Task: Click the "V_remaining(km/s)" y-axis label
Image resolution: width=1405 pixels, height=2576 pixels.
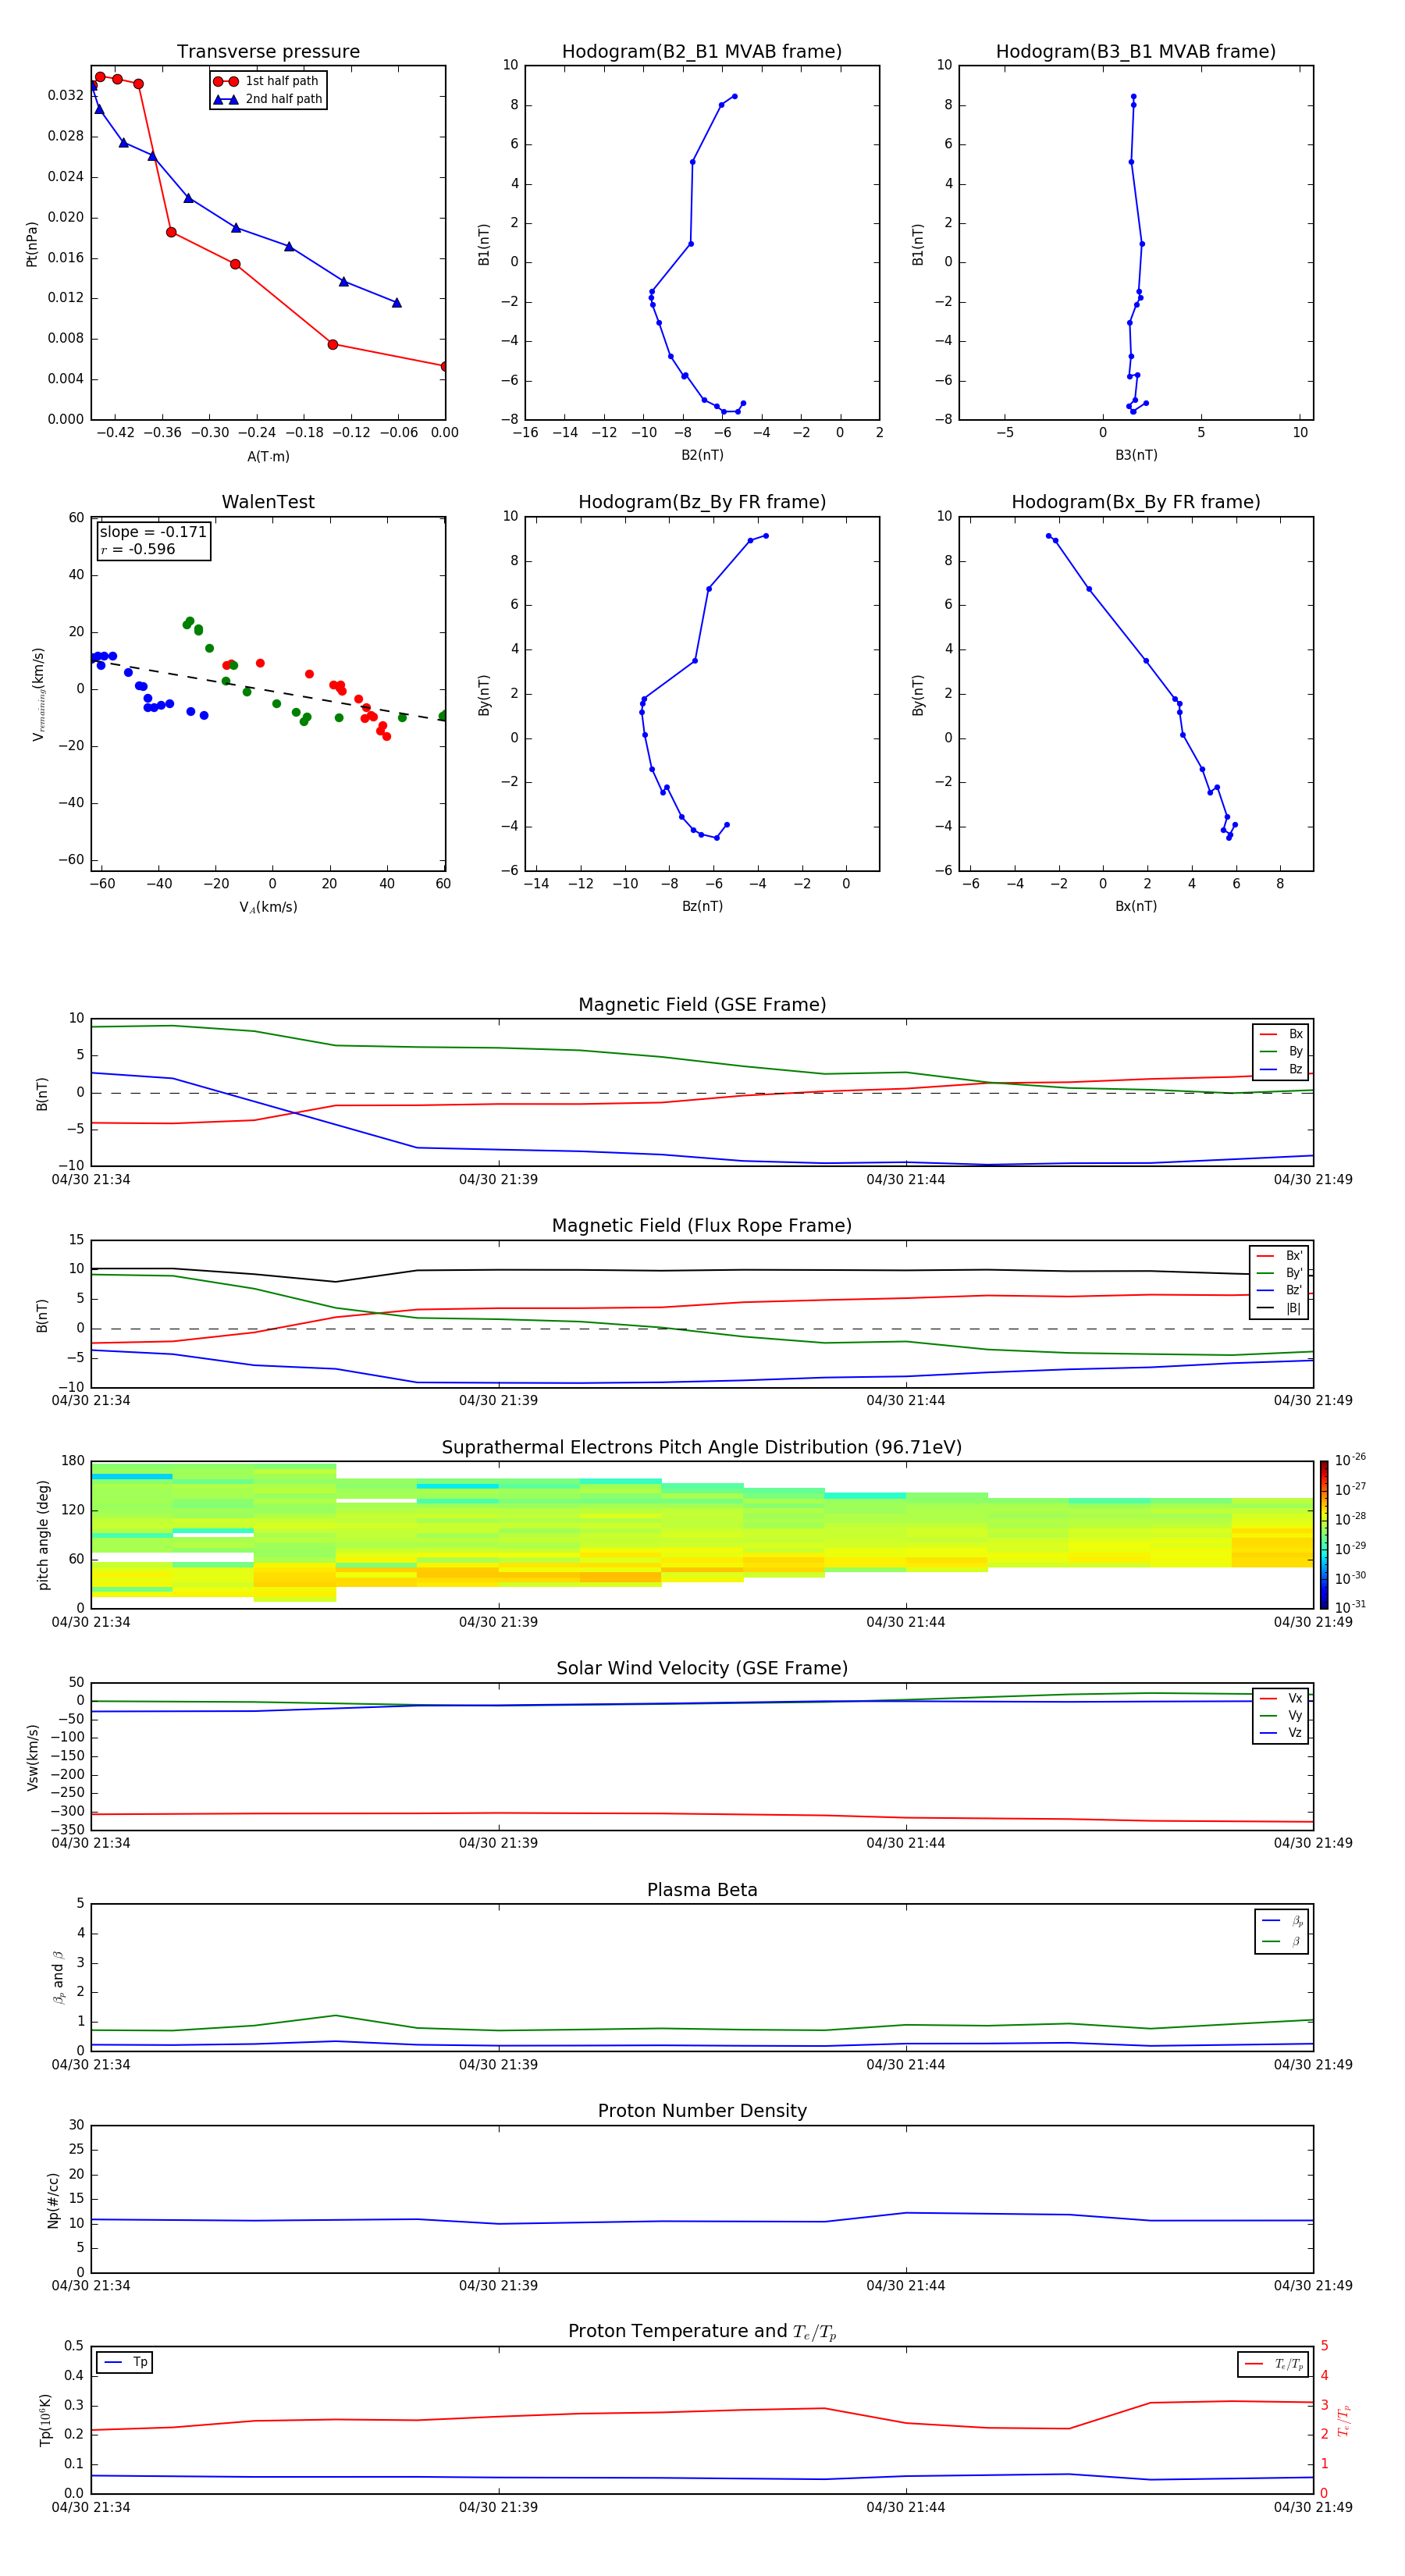Action: pos(39,694)
